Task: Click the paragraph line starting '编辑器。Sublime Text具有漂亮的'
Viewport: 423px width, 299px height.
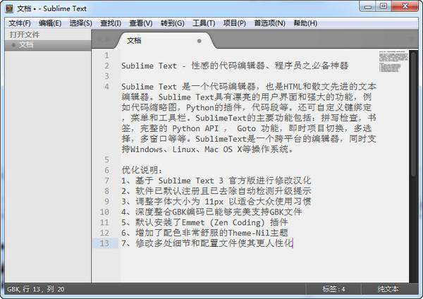Action: coord(246,97)
